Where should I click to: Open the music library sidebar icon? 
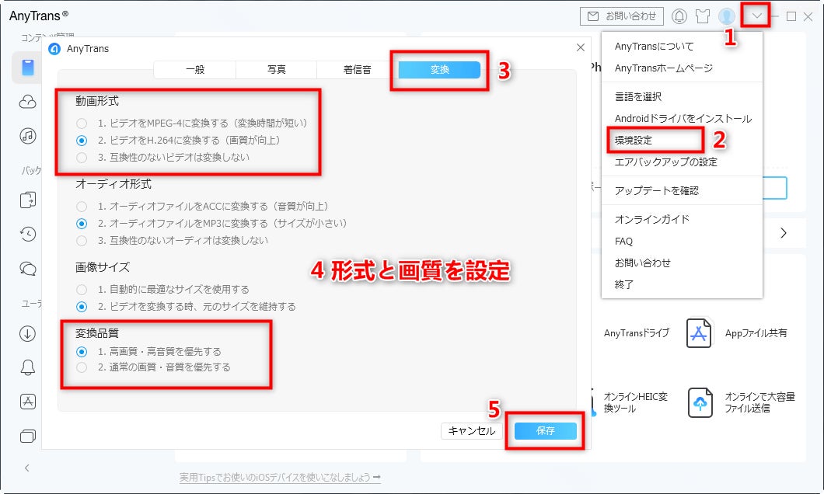27,136
